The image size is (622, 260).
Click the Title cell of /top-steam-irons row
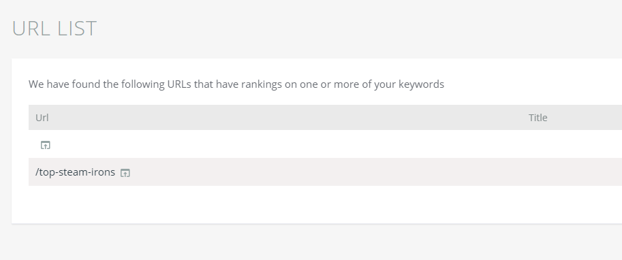(x=575, y=172)
